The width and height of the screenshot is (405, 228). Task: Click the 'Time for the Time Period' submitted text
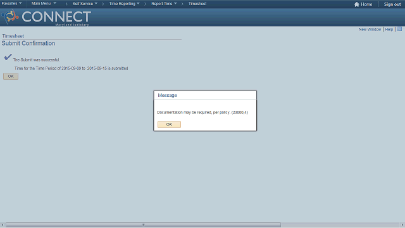click(72, 68)
